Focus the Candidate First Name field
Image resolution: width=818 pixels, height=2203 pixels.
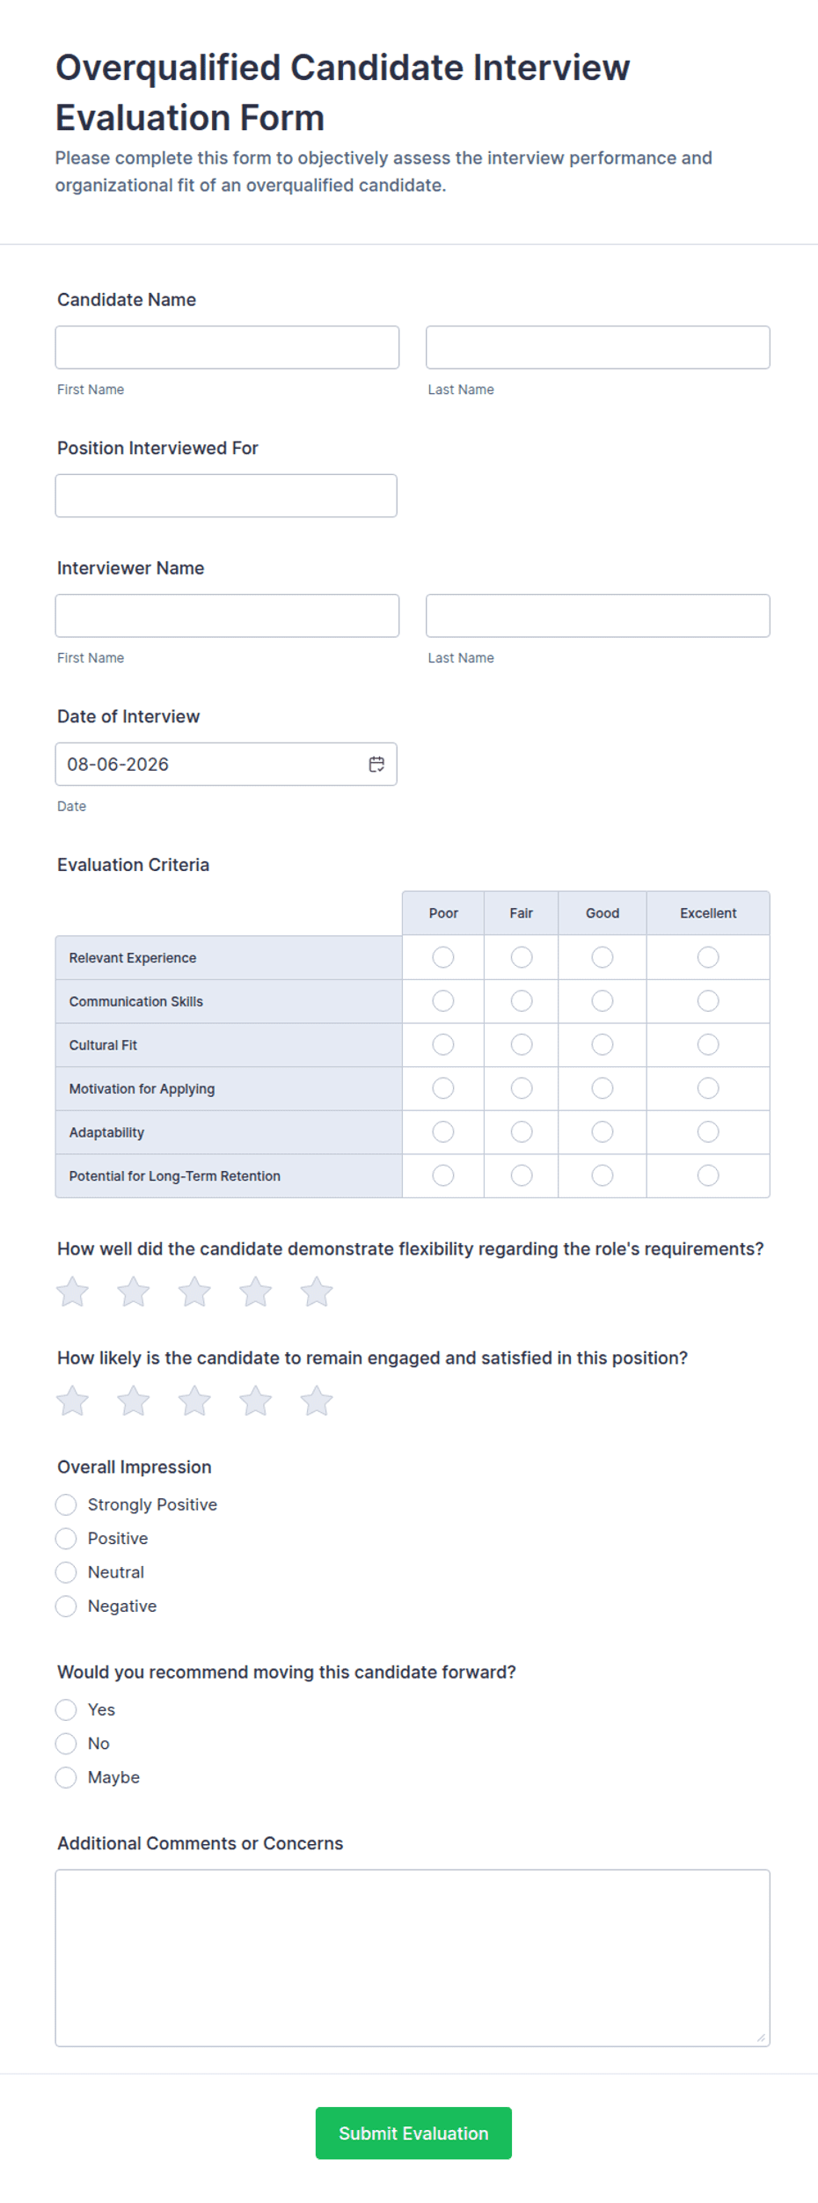tap(227, 348)
